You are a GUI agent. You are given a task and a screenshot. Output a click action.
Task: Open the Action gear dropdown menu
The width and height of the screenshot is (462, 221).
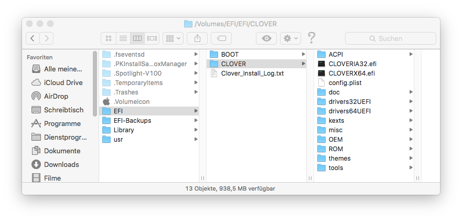coord(291,38)
